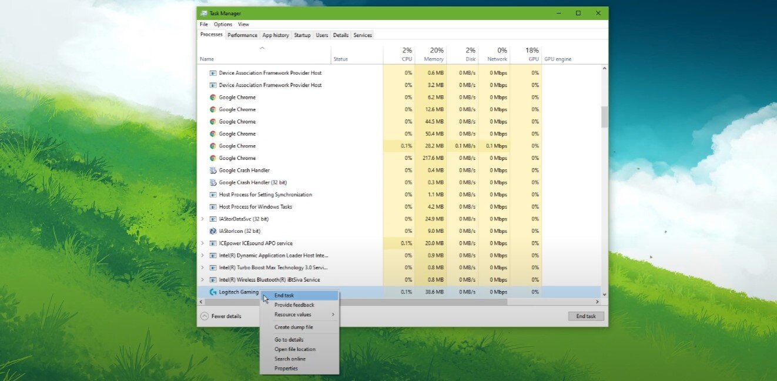Screen dimensions: 777x381
Task: Click the Host Process for Windows Tasks icon
Action: pos(213,207)
